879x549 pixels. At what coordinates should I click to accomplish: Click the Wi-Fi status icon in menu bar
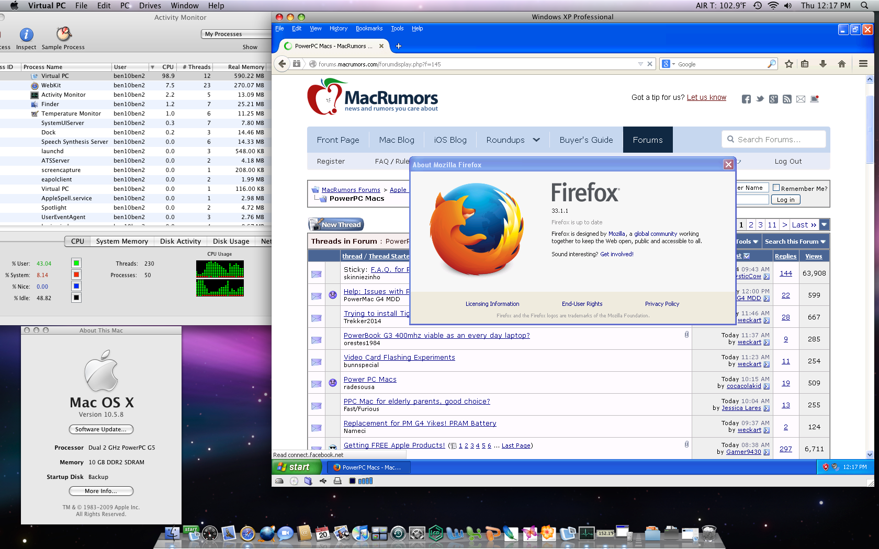click(773, 5)
